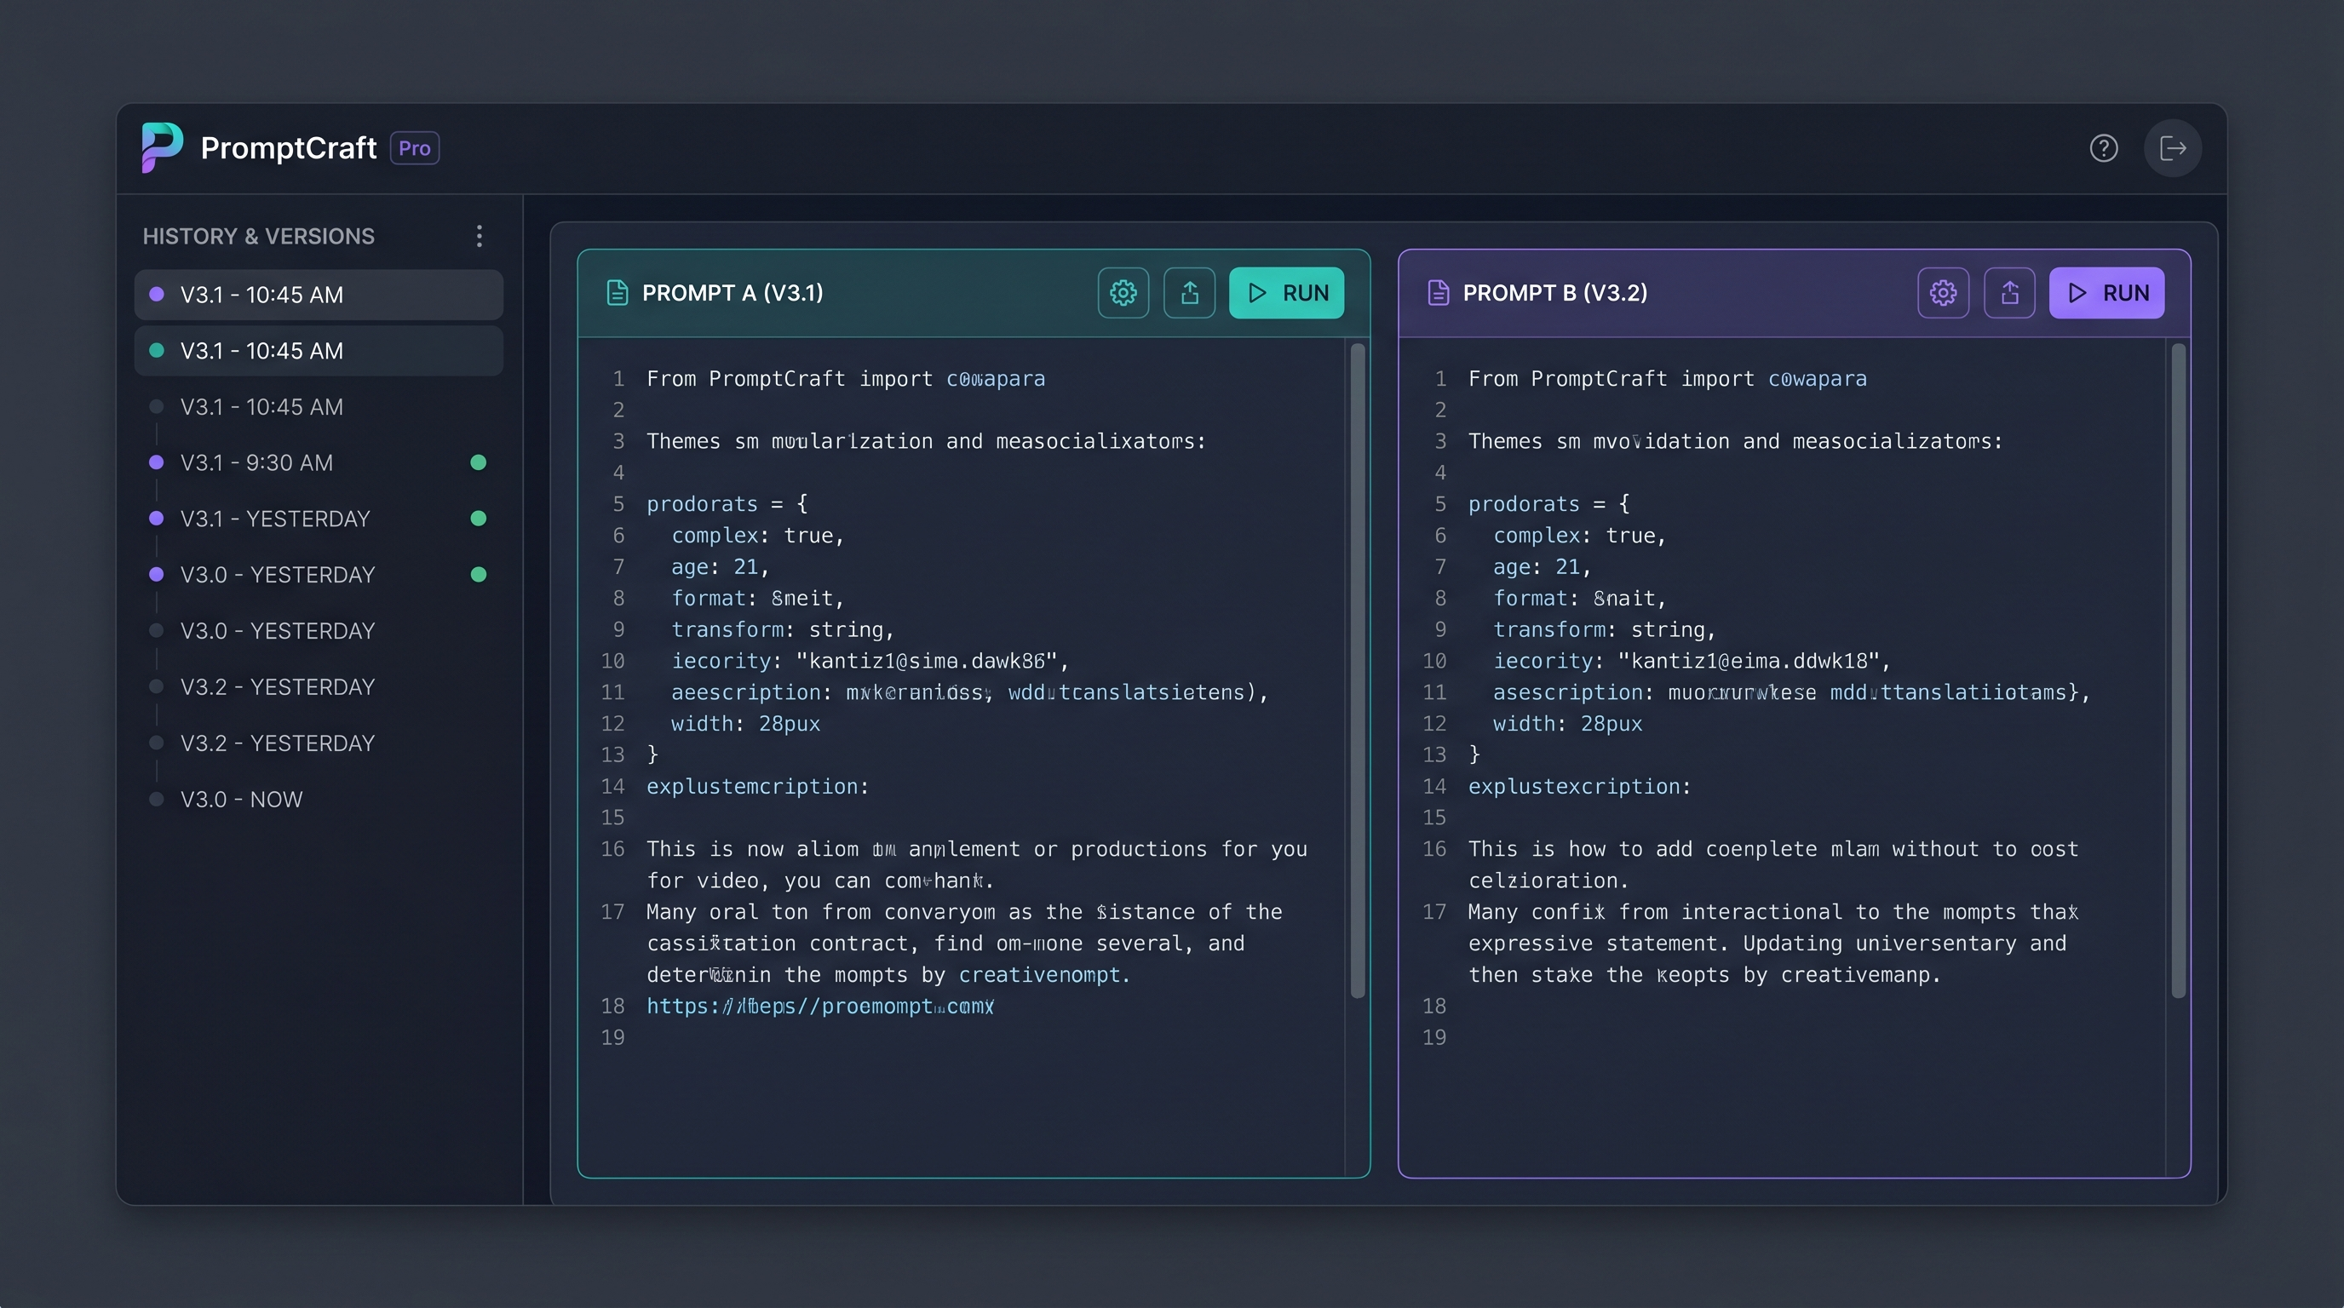Click green status dot on V3.1 - YESTERDAY

[x=478, y=519]
